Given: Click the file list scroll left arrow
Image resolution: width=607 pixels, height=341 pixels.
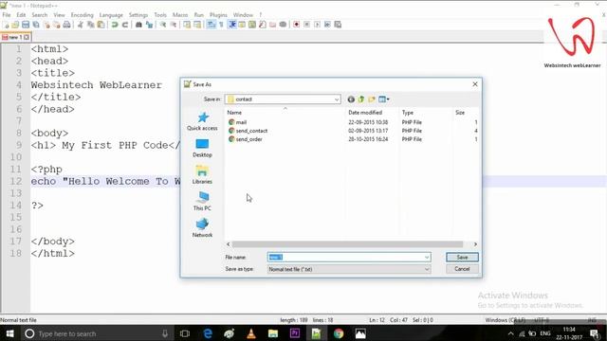Looking at the screenshot, I should [x=229, y=244].
